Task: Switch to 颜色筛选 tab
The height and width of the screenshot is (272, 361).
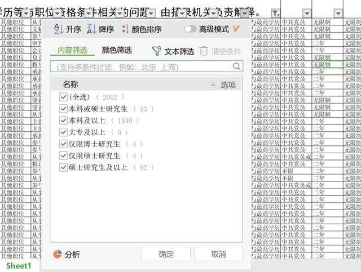Action: (x=117, y=50)
